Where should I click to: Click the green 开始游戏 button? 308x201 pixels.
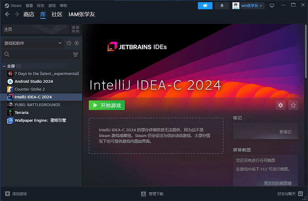pos(107,105)
